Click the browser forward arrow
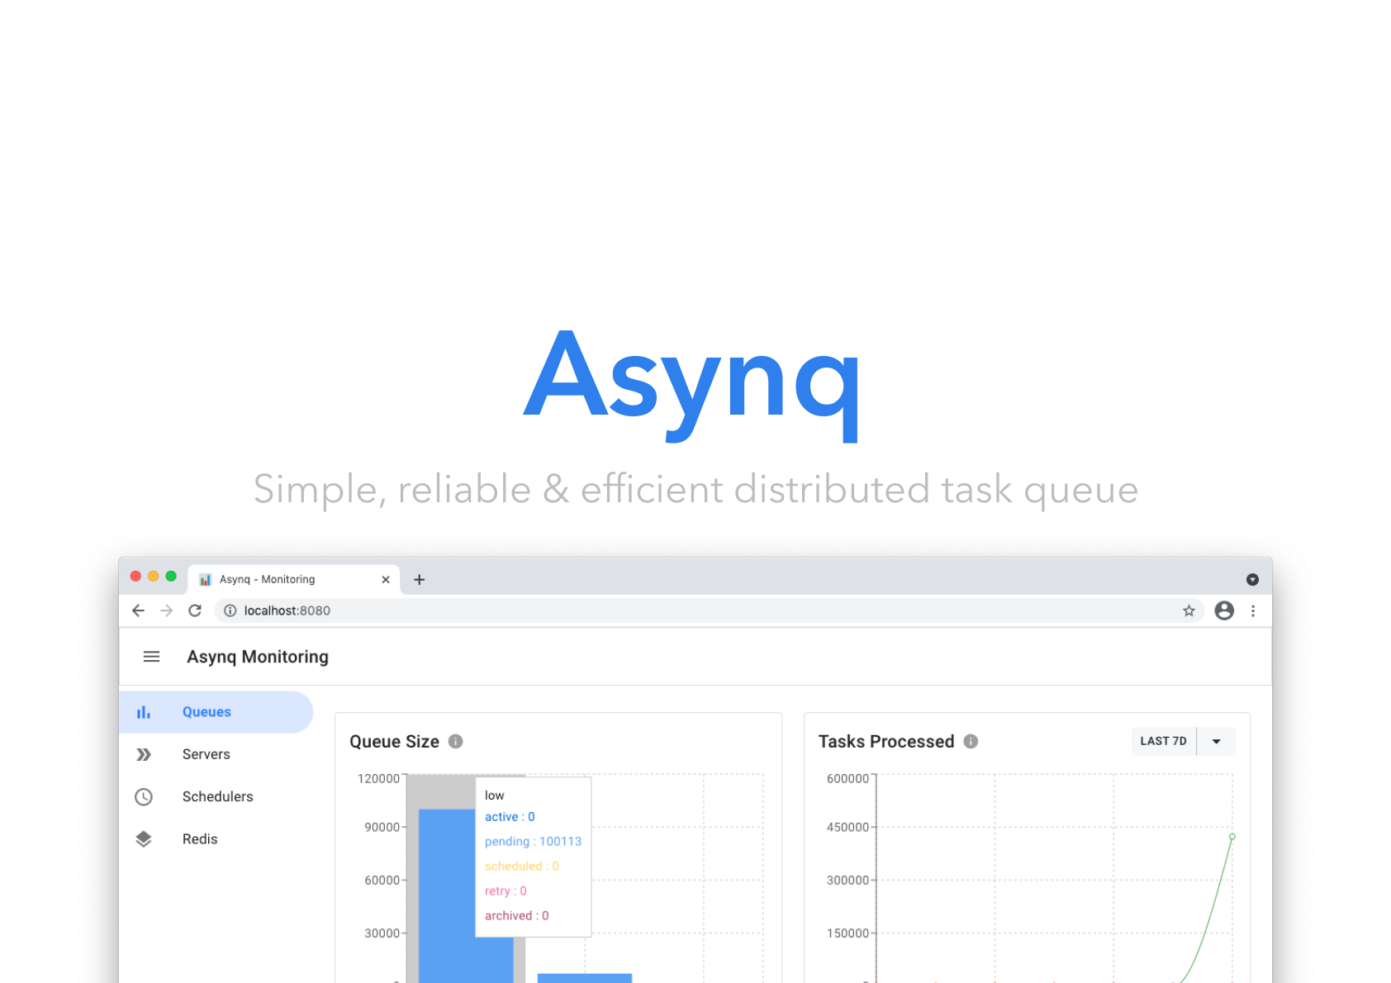This screenshot has height=983, width=1391. tap(167, 610)
